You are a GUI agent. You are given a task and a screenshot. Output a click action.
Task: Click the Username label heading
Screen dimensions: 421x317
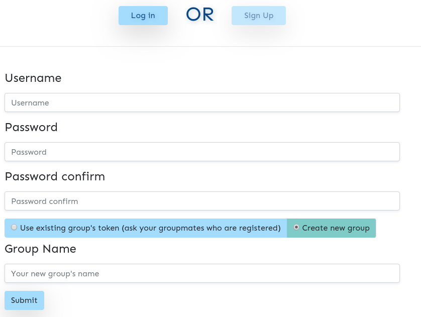[x=33, y=78]
